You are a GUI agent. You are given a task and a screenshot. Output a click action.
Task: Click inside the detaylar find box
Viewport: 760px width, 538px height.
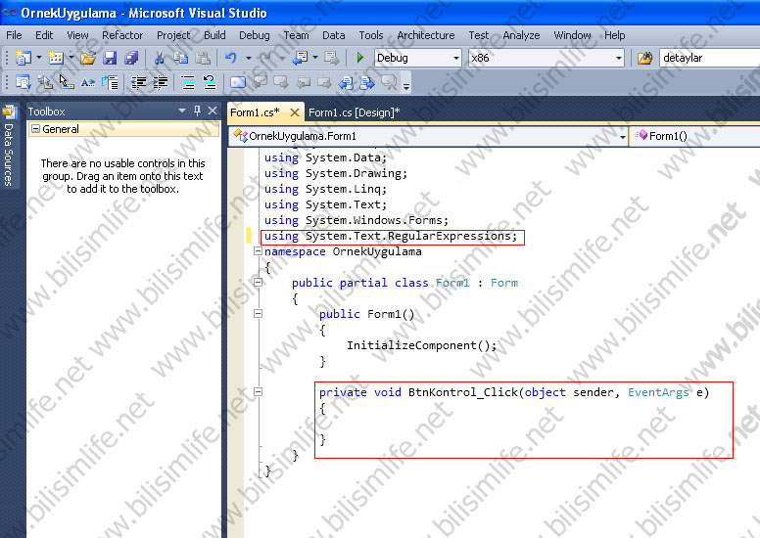tap(710, 58)
